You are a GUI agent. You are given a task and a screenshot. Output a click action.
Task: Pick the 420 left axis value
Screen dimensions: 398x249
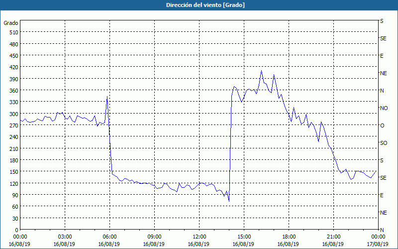click(14, 67)
